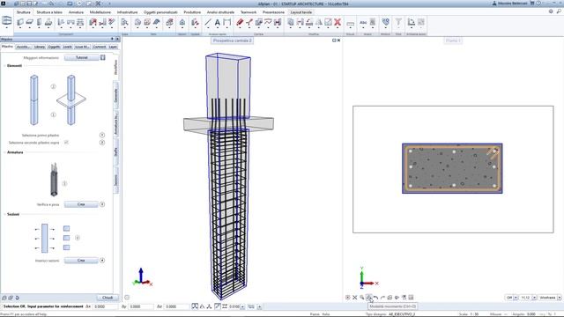Collapse the Sezioni section

[x=4, y=214]
